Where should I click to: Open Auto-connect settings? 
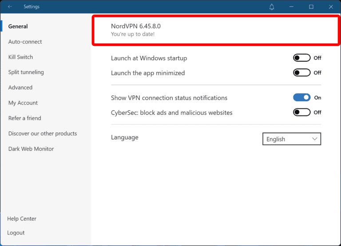coord(25,42)
